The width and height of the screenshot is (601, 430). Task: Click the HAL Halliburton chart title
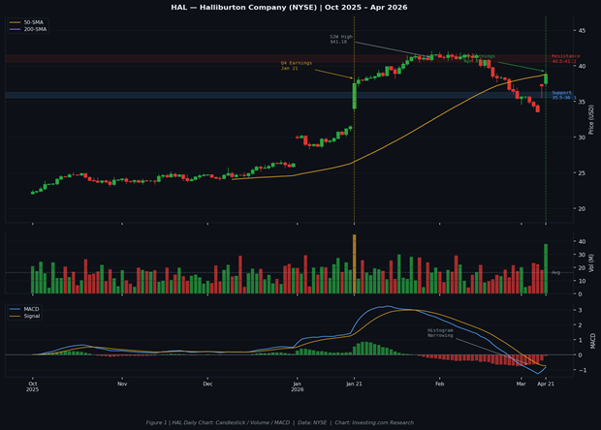(x=288, y=7)
